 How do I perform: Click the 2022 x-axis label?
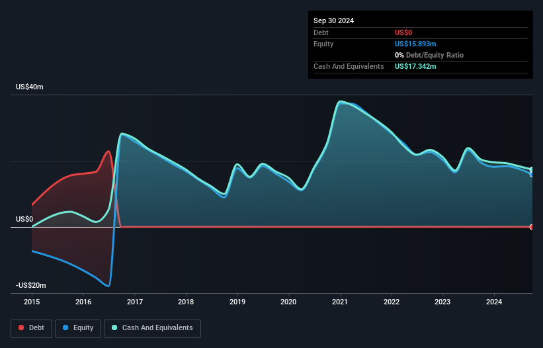392,302
